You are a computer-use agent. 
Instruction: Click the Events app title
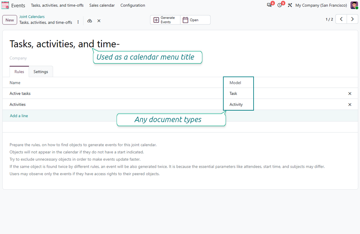[x=18, y=5]
